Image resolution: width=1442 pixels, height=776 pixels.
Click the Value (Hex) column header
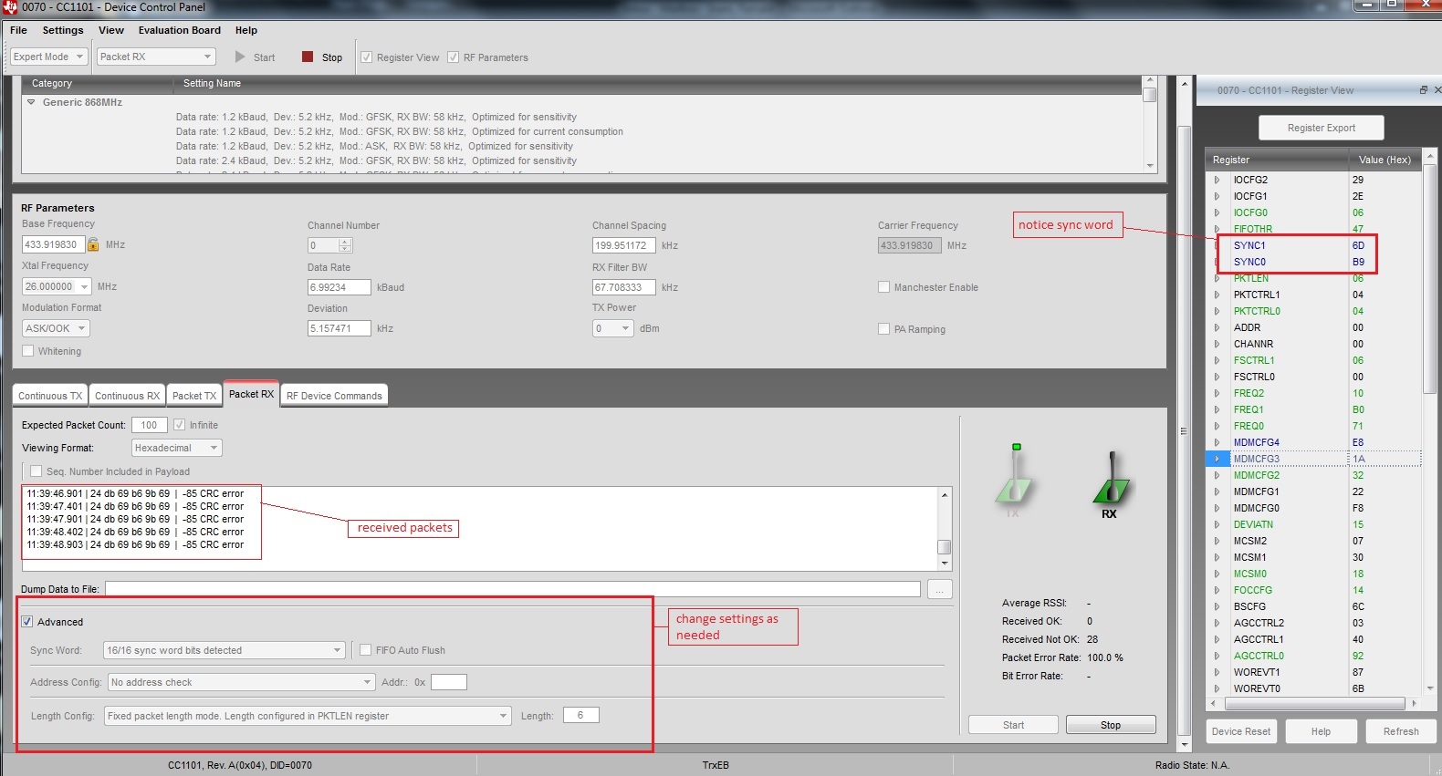click(x=1385, y=160)
